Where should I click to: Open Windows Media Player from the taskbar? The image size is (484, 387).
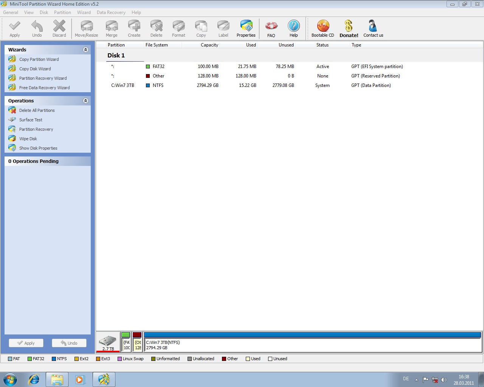pyautogui.click(x=80, y=379)
